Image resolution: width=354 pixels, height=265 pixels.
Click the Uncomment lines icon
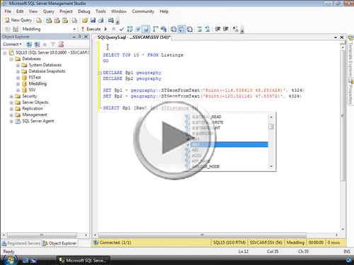pyautogui.click(x=207, y=29)
